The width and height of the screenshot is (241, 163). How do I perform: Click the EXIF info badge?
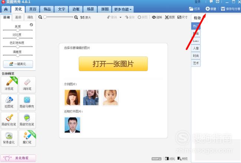click(x=156, y=159)
